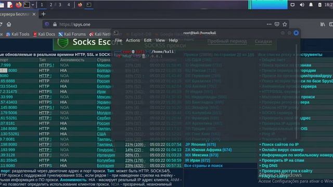Open the Kali Forums bookmark
This screenshot has width=333, height=187.
pos(72,34)
